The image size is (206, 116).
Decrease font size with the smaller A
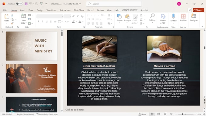tap(78, 16)
